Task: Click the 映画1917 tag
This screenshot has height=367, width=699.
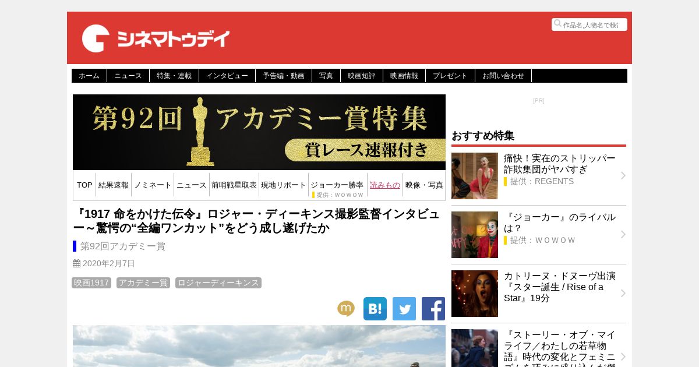Action: pos(91,283)
